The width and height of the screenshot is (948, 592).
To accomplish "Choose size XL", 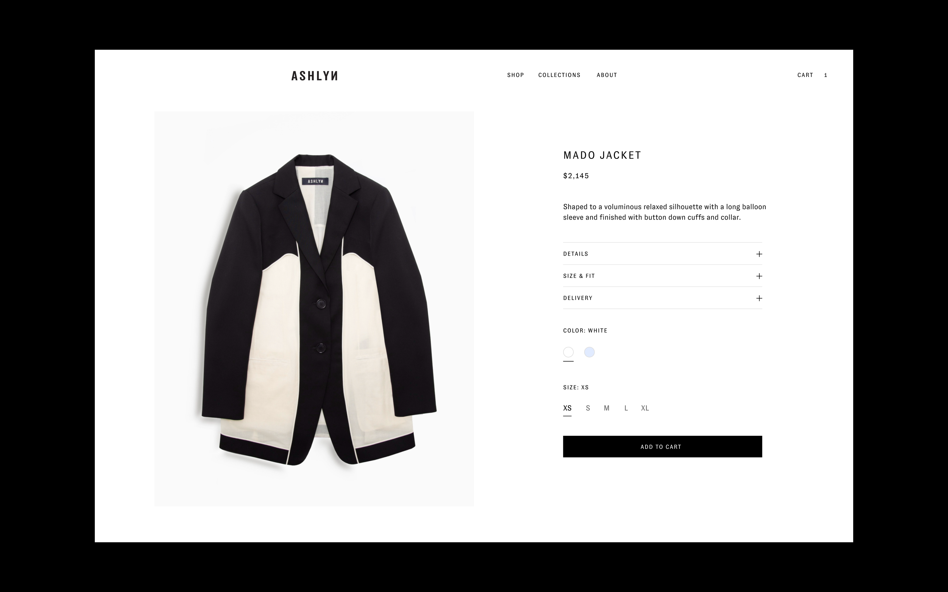I will 645,408.
